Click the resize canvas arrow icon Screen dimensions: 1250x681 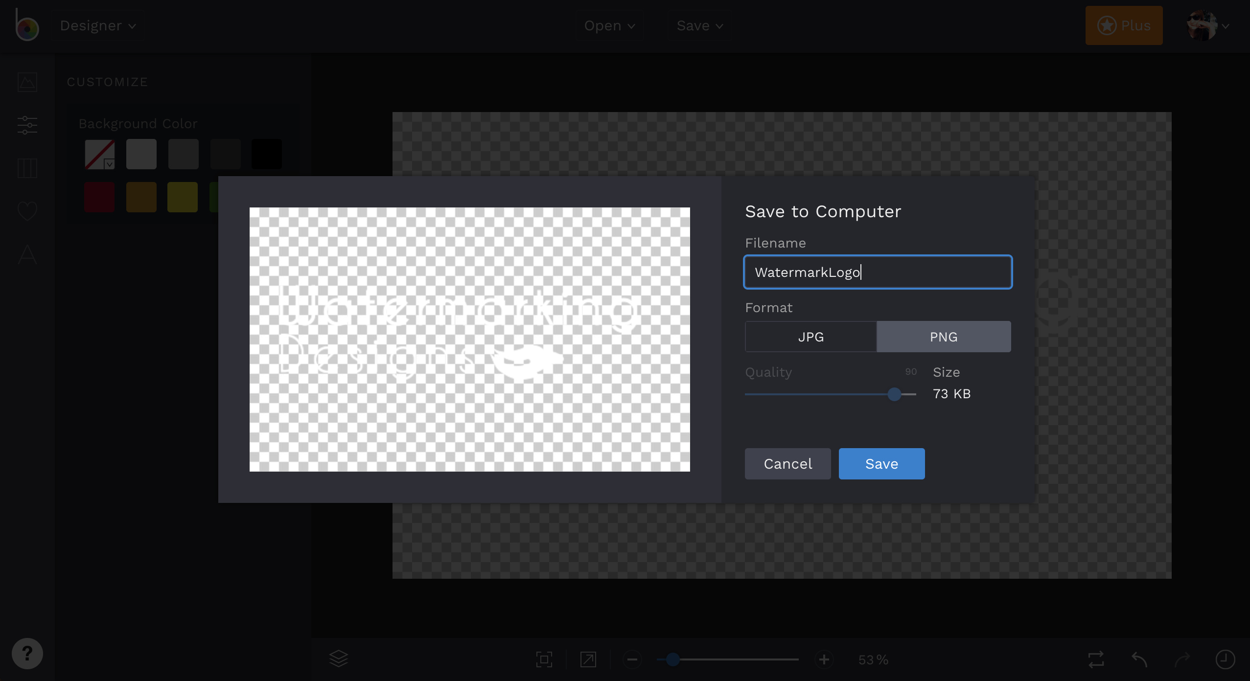click(588, 659)
